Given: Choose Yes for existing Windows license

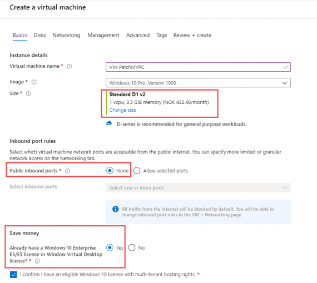Looking at the screenshot, I should pyautogui.click(x=110, y=247).
